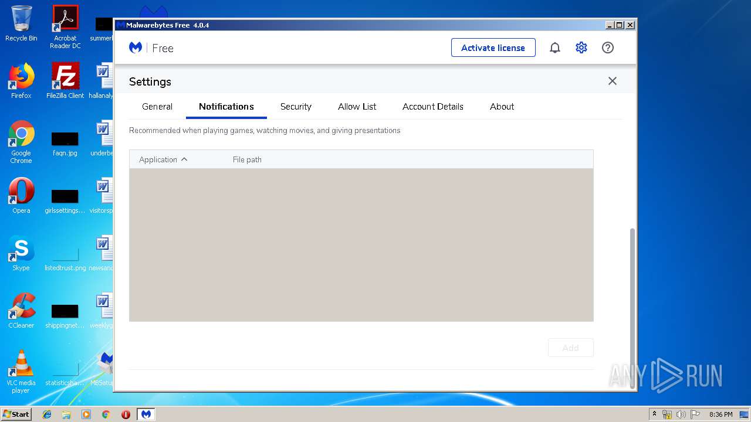Open the Start menu
The image size is (751, 422).
[16, 414]
